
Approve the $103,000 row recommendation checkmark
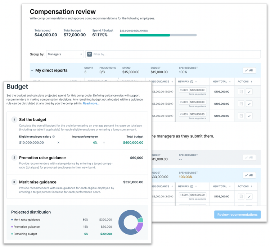click(249, 196)
